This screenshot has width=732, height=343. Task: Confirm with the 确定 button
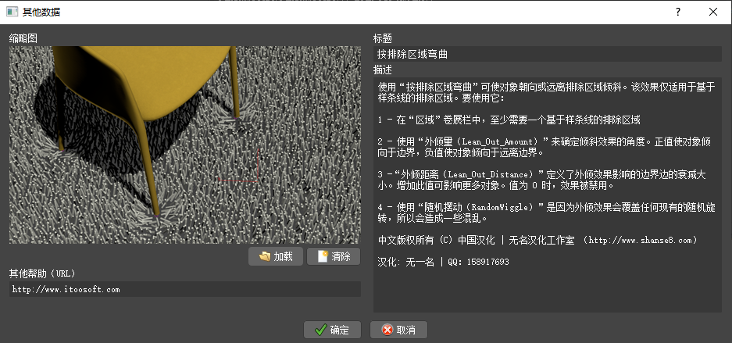point(332,330)
